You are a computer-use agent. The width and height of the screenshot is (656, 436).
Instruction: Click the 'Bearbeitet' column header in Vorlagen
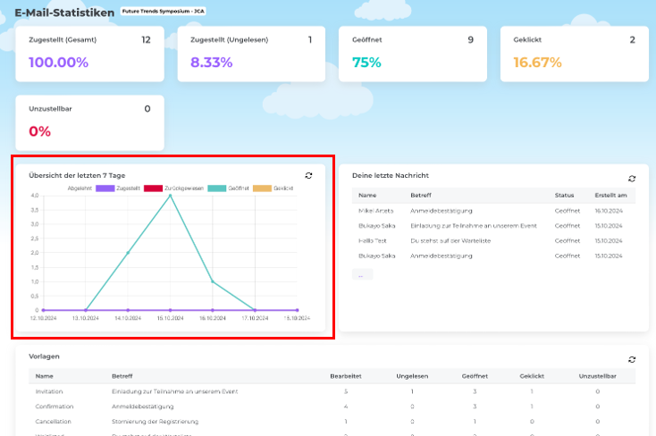point(346,376)
